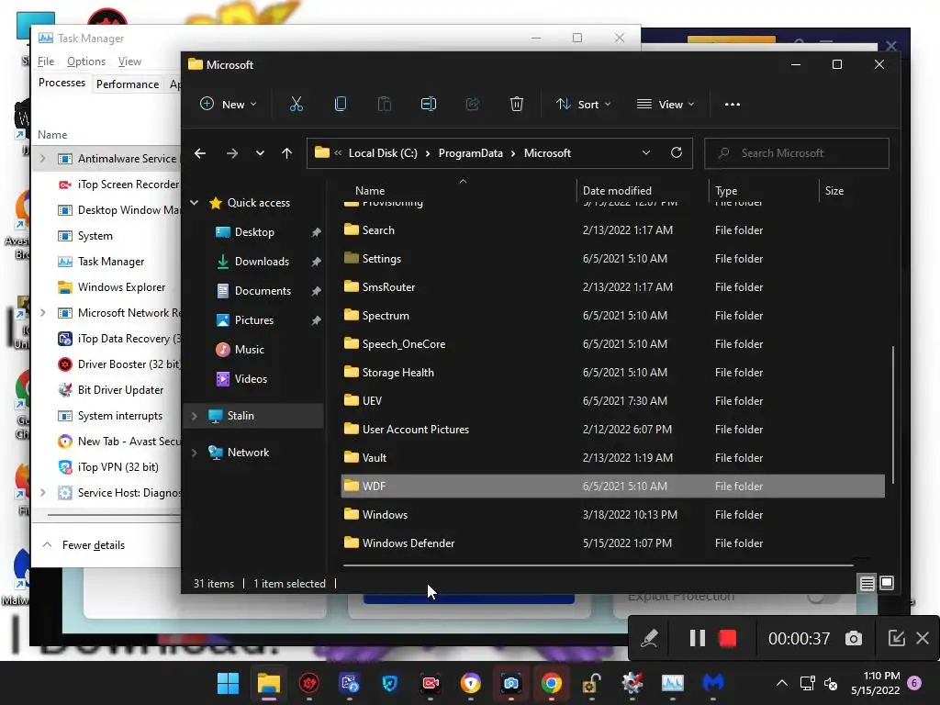Open Malwarebytes icon on the taskbar

712,683
